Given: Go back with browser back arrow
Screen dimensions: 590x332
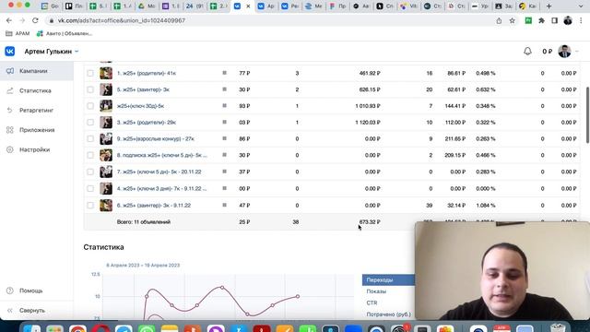Looking at the screenshot, I should [x=9, y=20].
